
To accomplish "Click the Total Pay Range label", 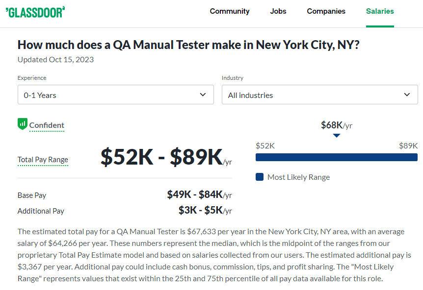I will coord(43,159).
